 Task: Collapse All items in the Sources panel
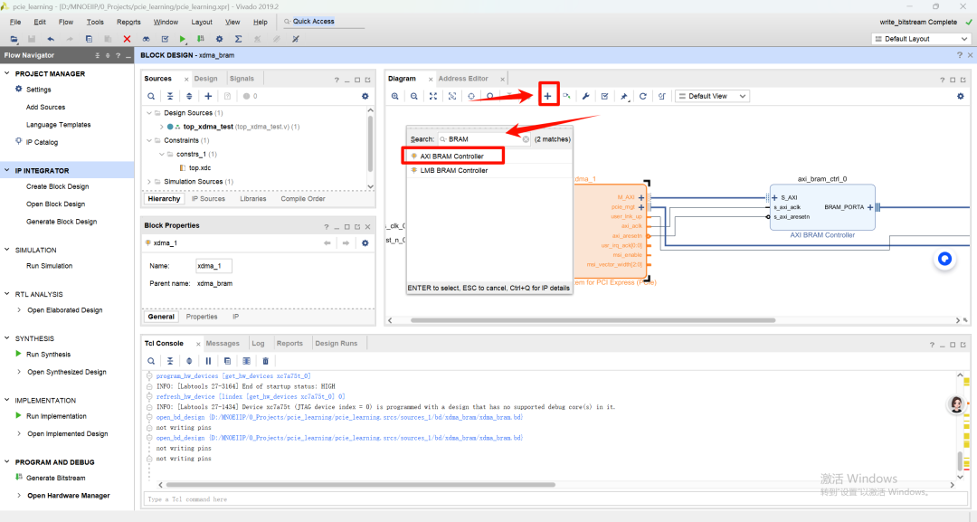(x=170, y=96)
